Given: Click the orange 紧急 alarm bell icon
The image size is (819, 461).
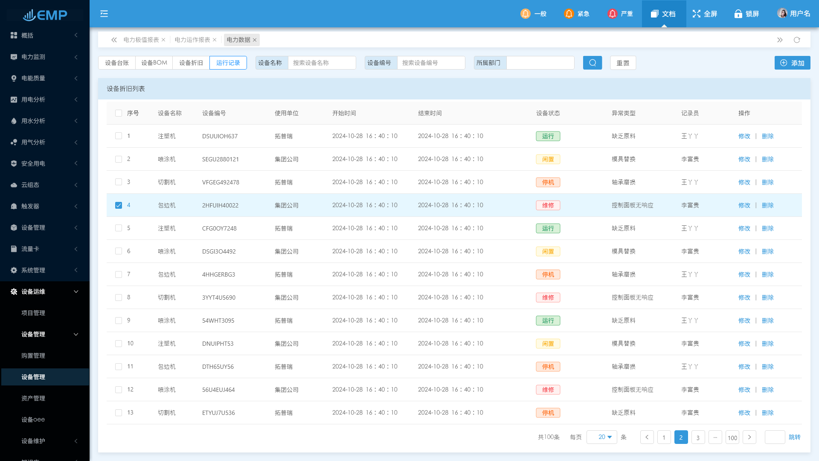Looking at the screenshot, I should point(569,14).
